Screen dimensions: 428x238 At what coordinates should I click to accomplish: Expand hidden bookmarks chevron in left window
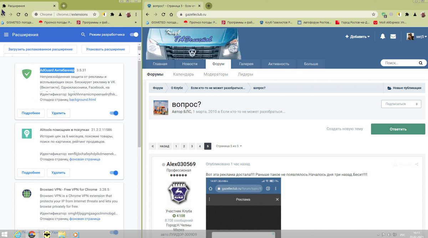136,22
